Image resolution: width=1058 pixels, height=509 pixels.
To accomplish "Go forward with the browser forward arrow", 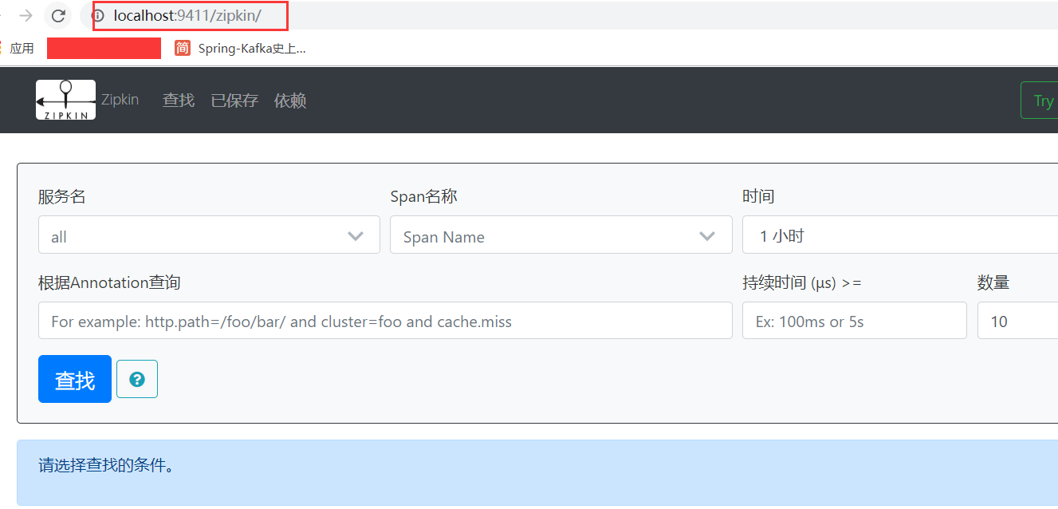I will click(26, 15).
